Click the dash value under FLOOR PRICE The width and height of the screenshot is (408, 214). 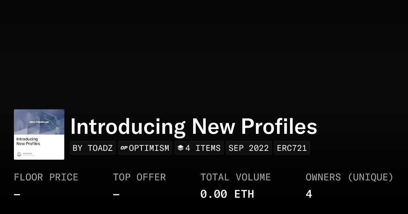coord(17,194)
